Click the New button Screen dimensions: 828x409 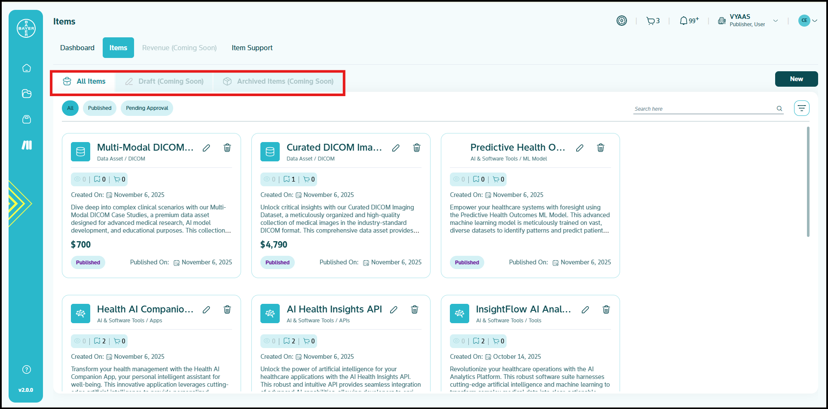point(796,79)
